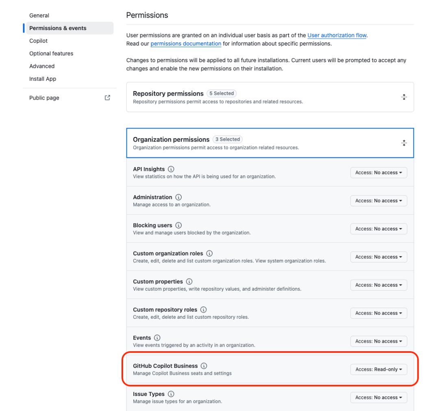Click the info icon next to Blocking users
This screenshot has width=439, height=411.
178,225
